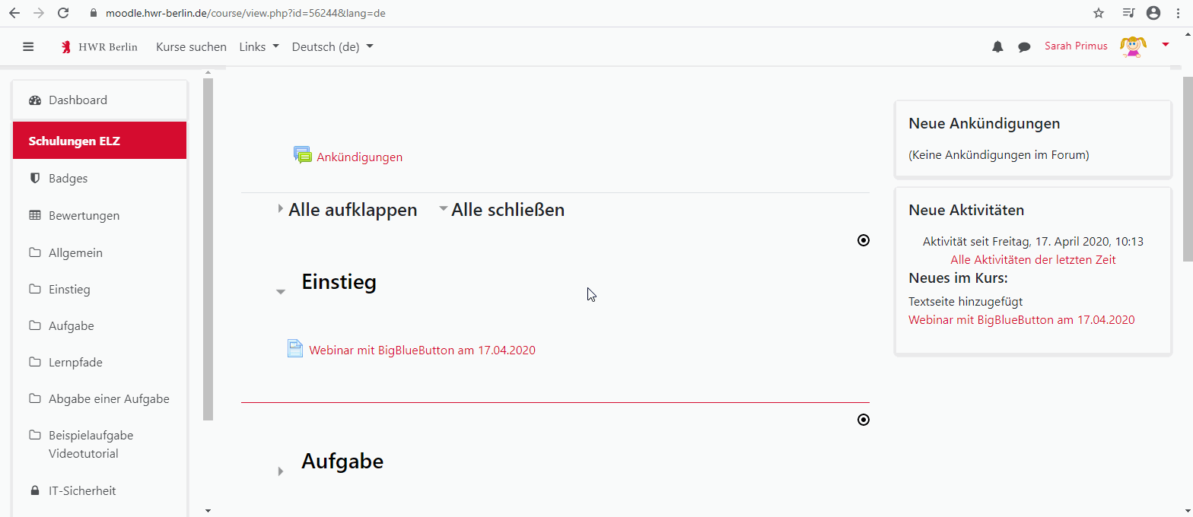
Task: Toggle the Einstieg section focus radio button
Action: [x=863, y=240]
